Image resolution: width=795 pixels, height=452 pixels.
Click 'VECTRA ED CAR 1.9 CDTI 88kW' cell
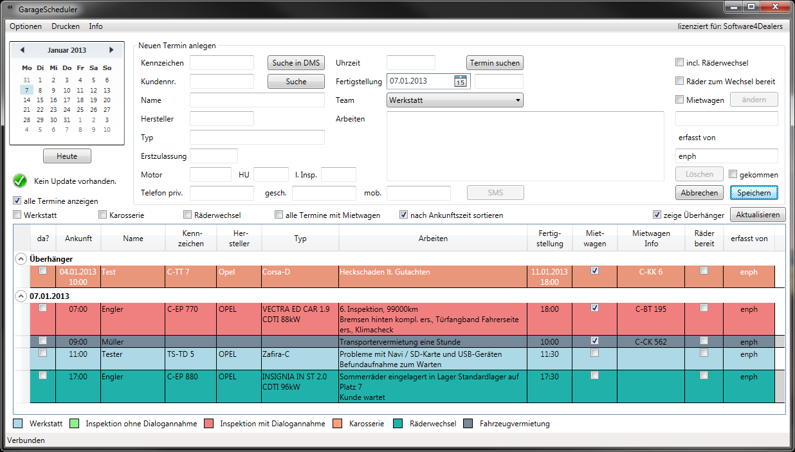point(300,319)
